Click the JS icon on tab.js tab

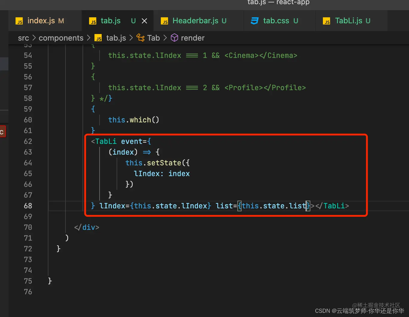coord(93,21)
